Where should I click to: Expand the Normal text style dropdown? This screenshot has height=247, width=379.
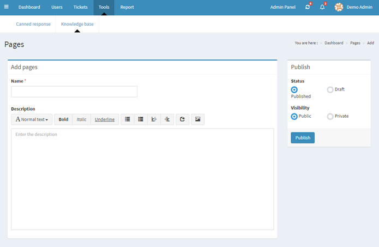pos(32,119)
